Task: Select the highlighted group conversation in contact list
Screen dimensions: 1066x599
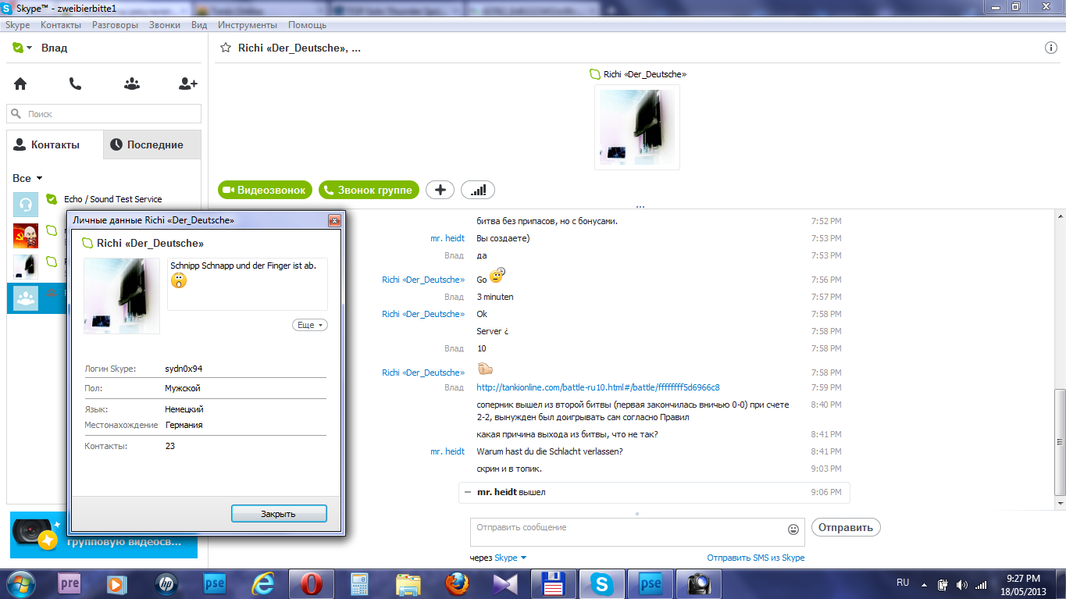Action: (37, 298)
